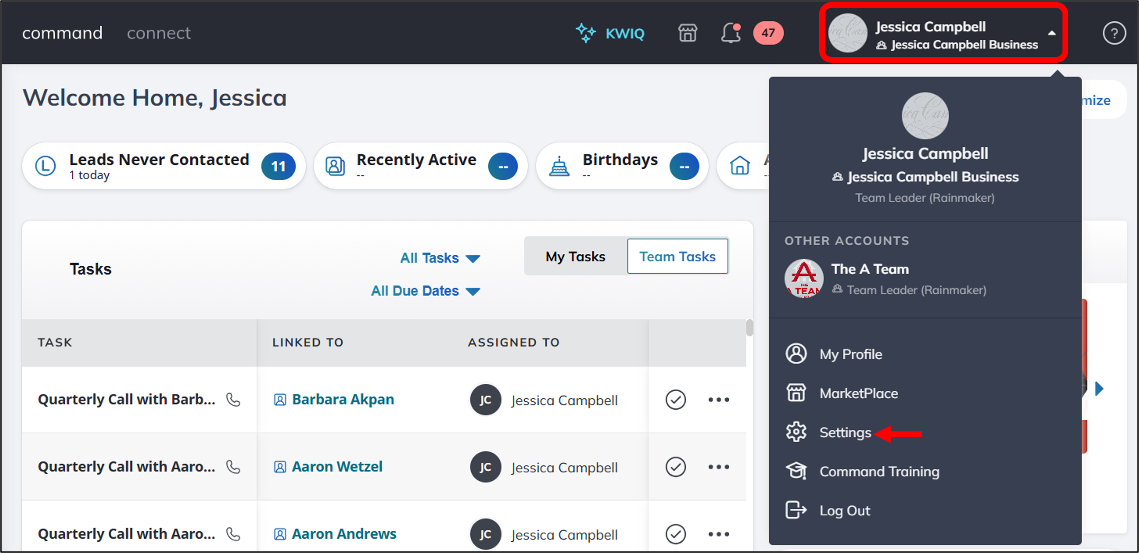Mark Aaron Wetzel task as complete
This screenshot has height=553, width=1139.
[x=676, y=467]
